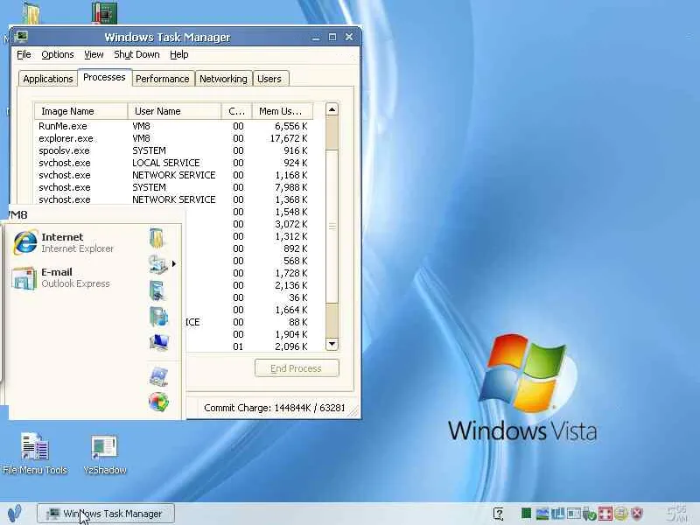Click the 2,136 K memory usage cell
Screen dimensions: 700x525
[x=290, y=285]
